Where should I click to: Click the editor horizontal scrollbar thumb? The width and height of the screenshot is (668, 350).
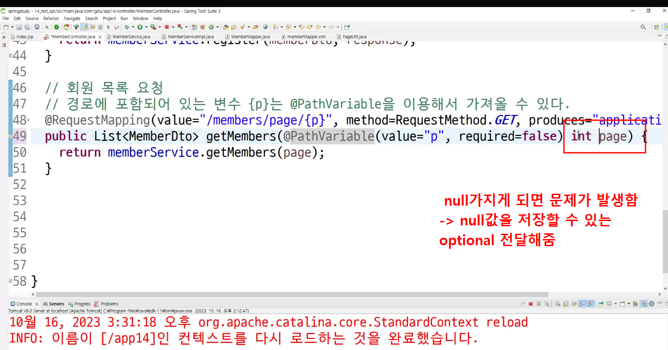click(x=292, y=294)
